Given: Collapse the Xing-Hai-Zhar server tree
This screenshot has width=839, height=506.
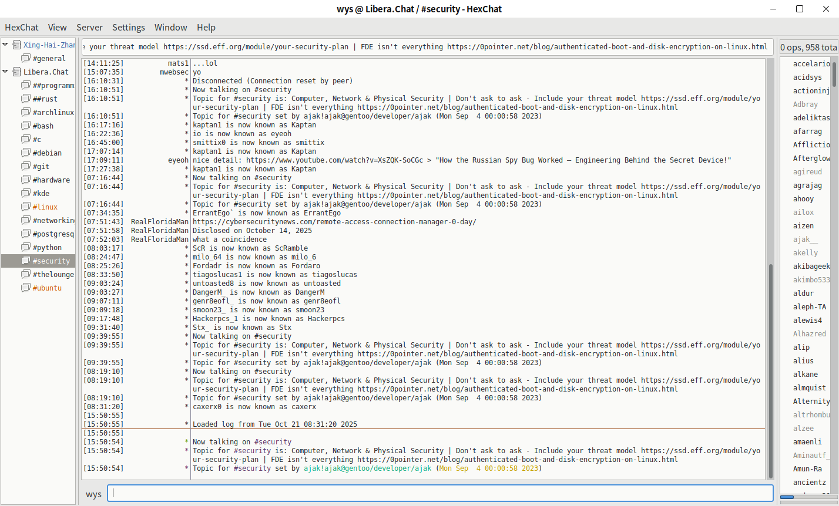Looking at the screenshot, I should point(5,45).
